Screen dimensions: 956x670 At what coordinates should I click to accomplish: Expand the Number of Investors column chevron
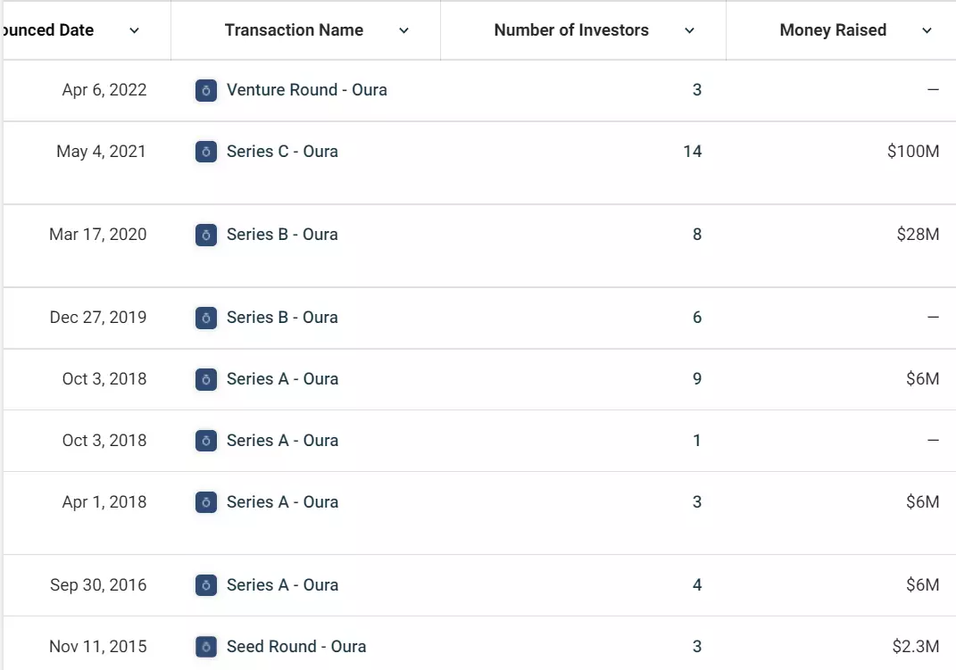(689, 30)
